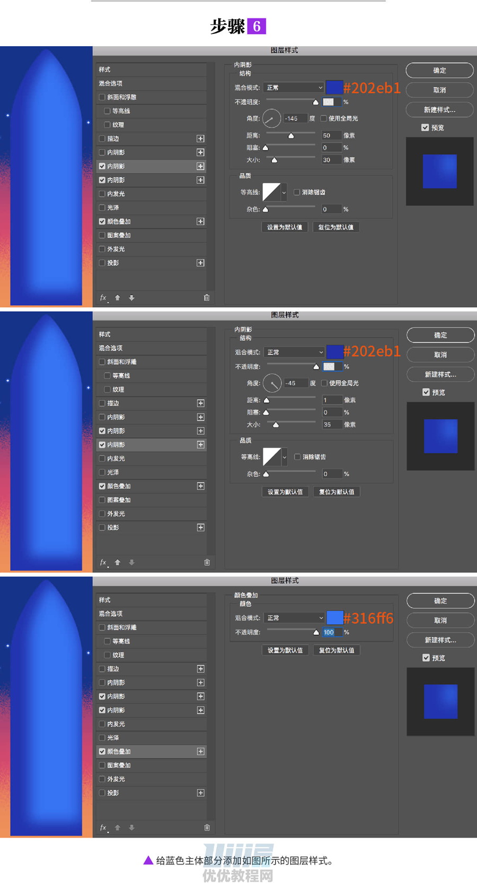
Task: Click 确定 button in angle -145 dialog
Action: (x=439, y=70)
